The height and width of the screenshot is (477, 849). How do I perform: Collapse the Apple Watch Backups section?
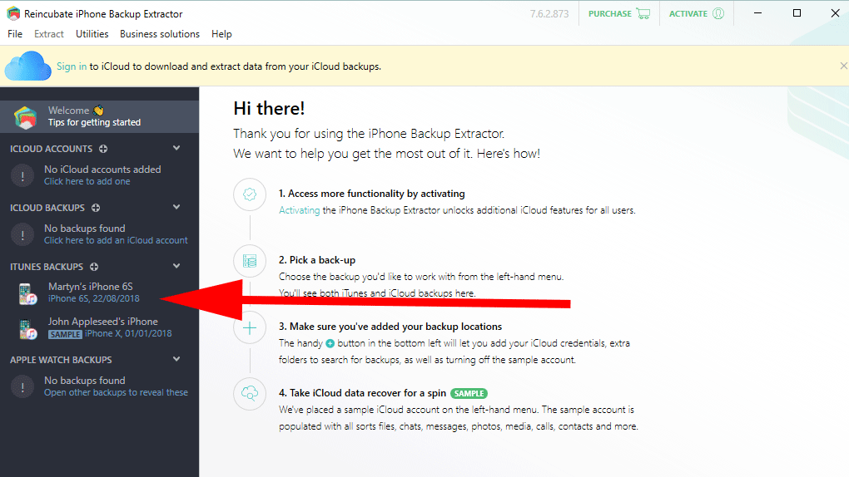click(176, 359)
